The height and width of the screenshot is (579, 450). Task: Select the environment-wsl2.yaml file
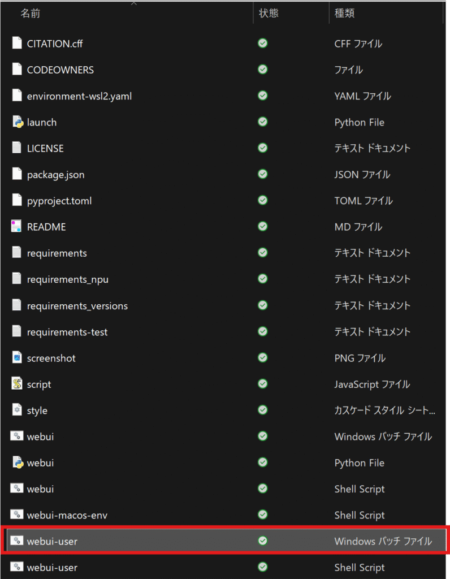point(79,96)
